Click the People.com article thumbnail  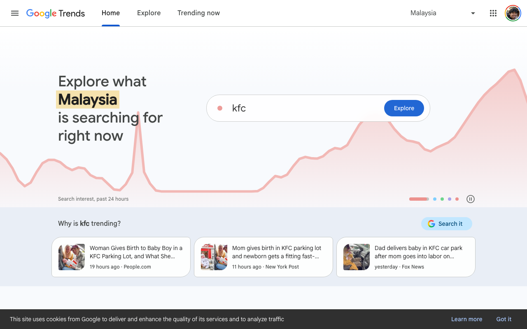(x=72, y=257)
